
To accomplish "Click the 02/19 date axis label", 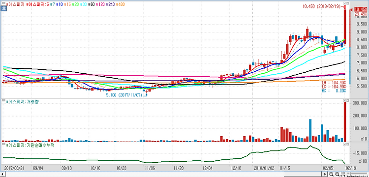I will point(350,168).
